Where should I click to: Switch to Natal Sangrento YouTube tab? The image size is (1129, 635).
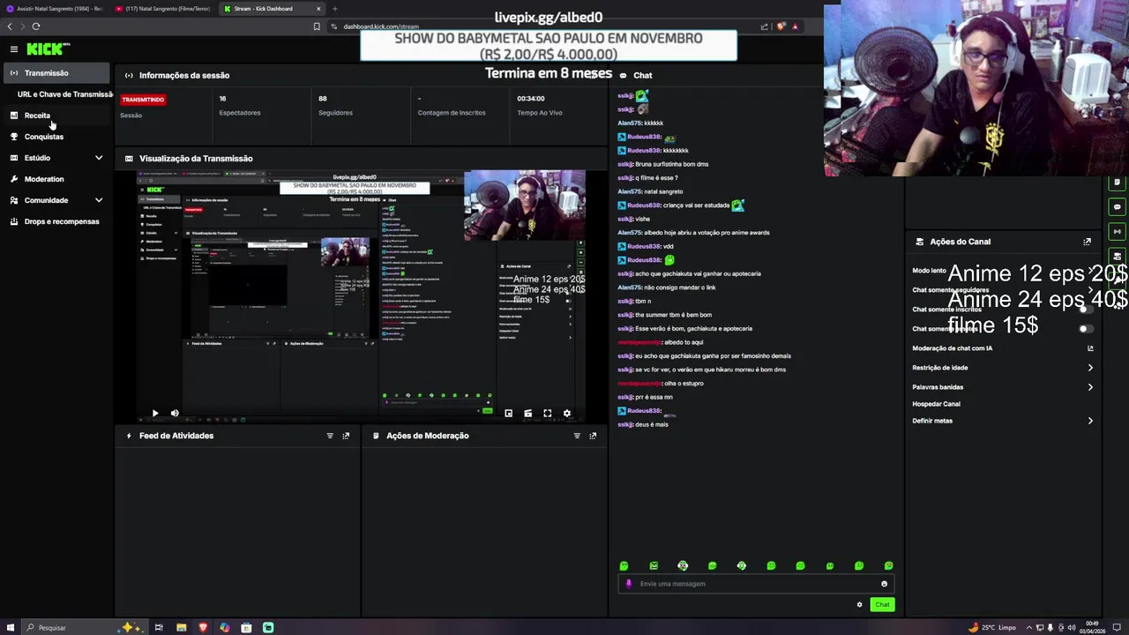pyautogui.click(x=163, y=9)
